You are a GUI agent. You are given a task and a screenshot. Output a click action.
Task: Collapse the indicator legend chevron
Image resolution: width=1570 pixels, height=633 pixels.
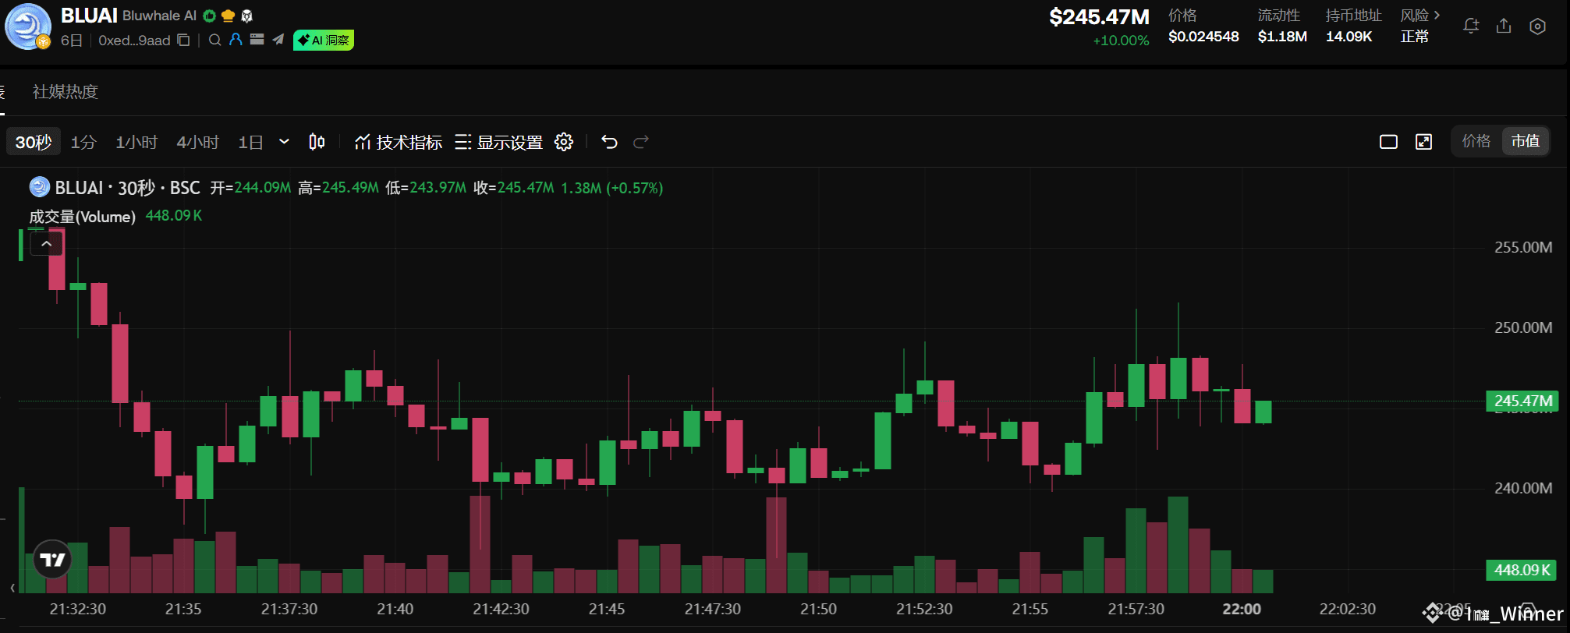(x=47, y=244)
